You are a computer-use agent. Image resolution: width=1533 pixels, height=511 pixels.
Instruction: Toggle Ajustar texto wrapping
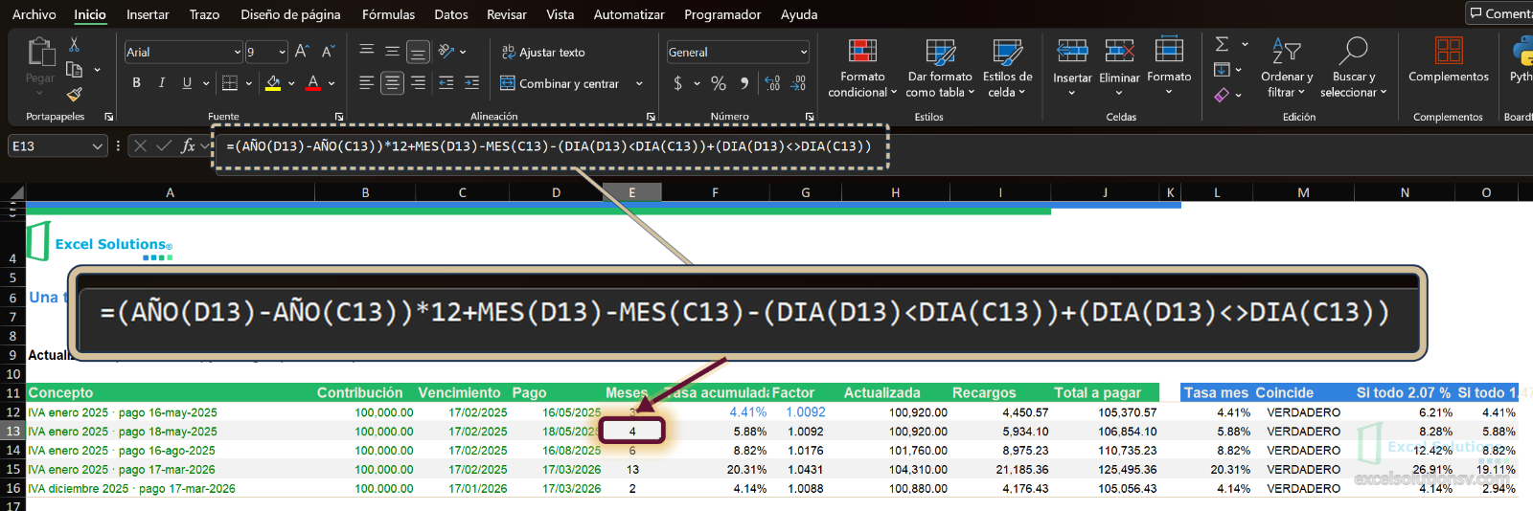click(542, 52)
